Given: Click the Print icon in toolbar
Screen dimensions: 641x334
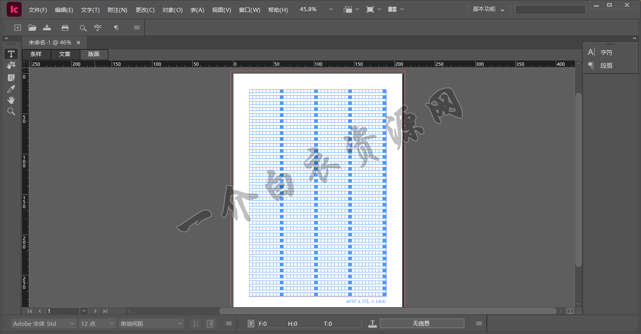Looking at the screenshot, I should pos(65,28).
